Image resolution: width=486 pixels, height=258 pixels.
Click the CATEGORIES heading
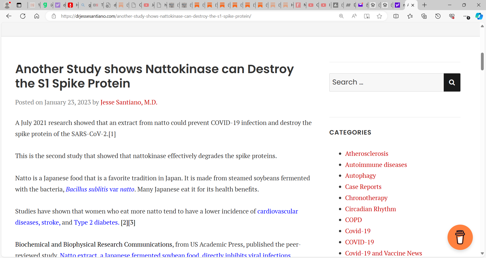coord(350,132)
